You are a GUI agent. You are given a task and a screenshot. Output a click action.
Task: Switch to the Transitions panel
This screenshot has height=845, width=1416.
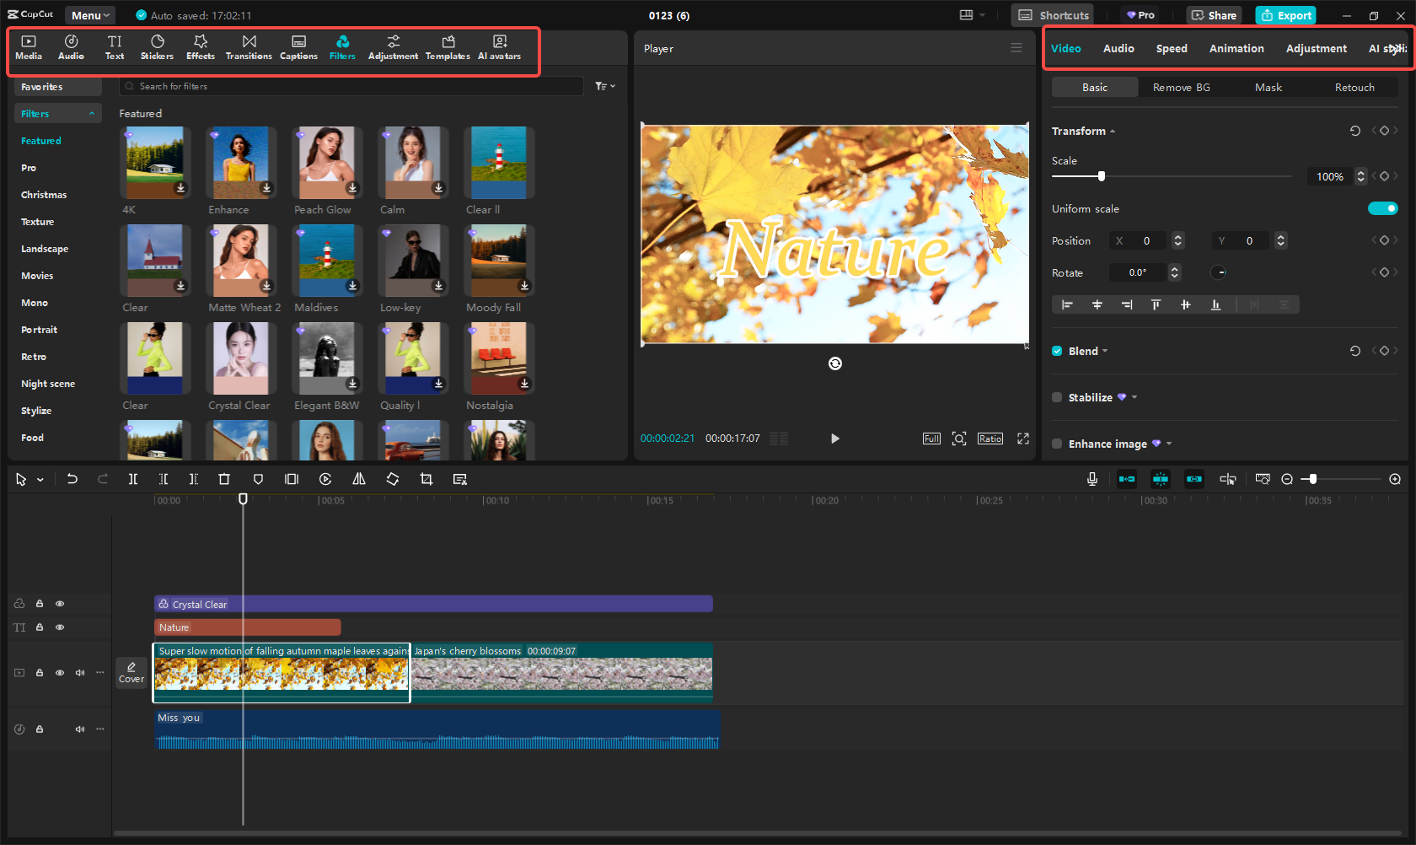click(x=249, y=46)
